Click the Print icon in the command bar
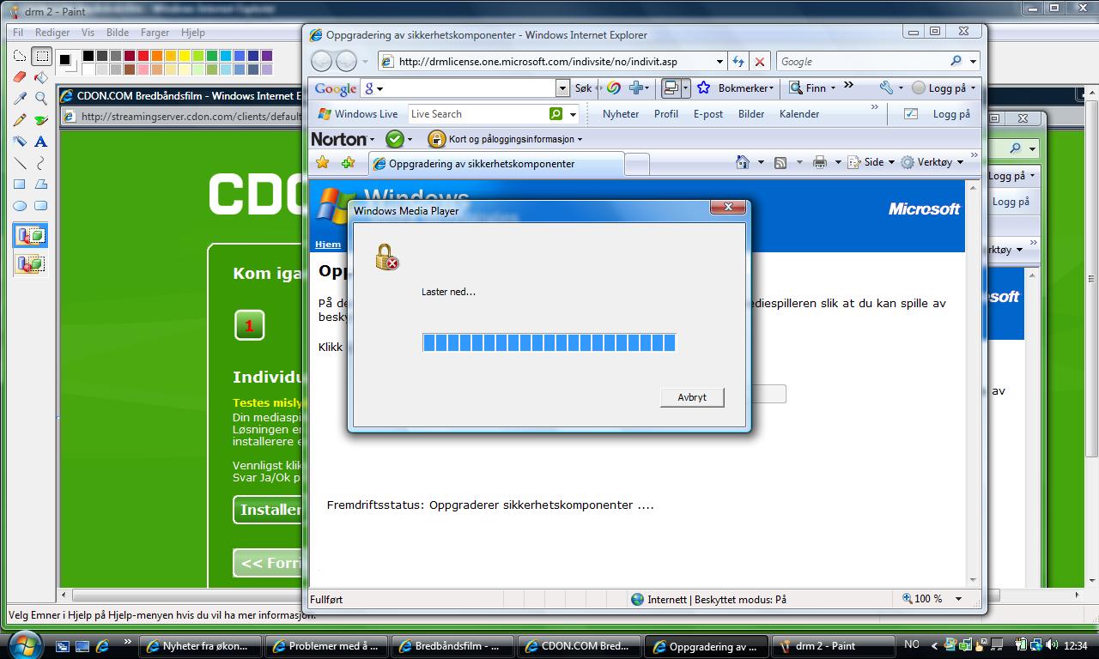This screenshot has width=1099, height=659. [x=820, y=162]
